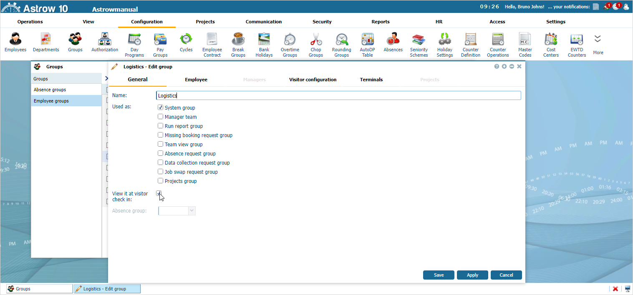Open the AutoDP Table icon
This screenshot has height=295, width=633.
(x=367, y=40)
